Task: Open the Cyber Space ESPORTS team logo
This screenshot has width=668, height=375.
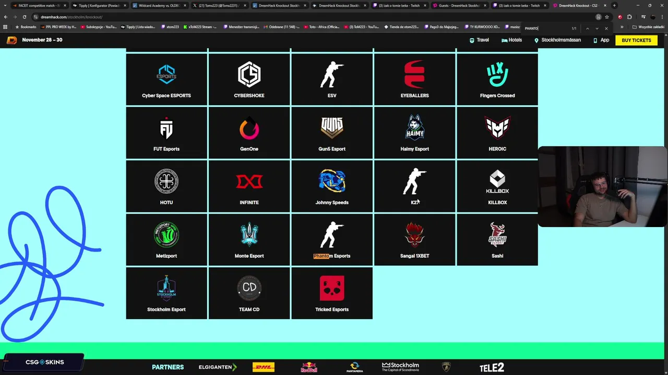Action: (x=166, y=74)
